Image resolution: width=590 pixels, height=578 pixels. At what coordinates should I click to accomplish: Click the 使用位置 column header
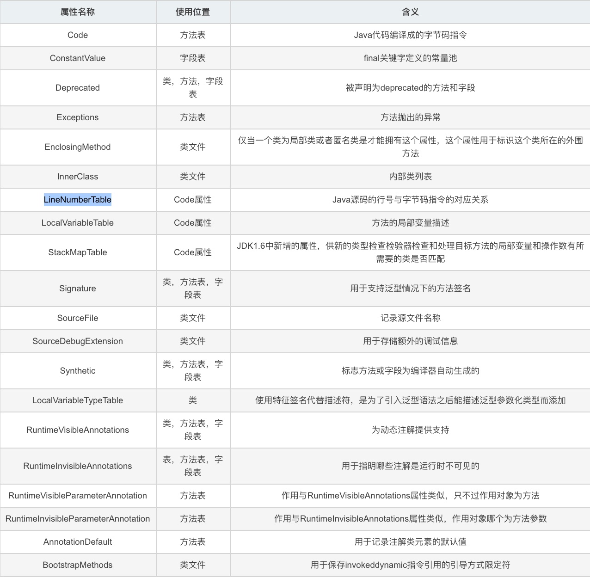pyautogui.click(x=193, y=12)
